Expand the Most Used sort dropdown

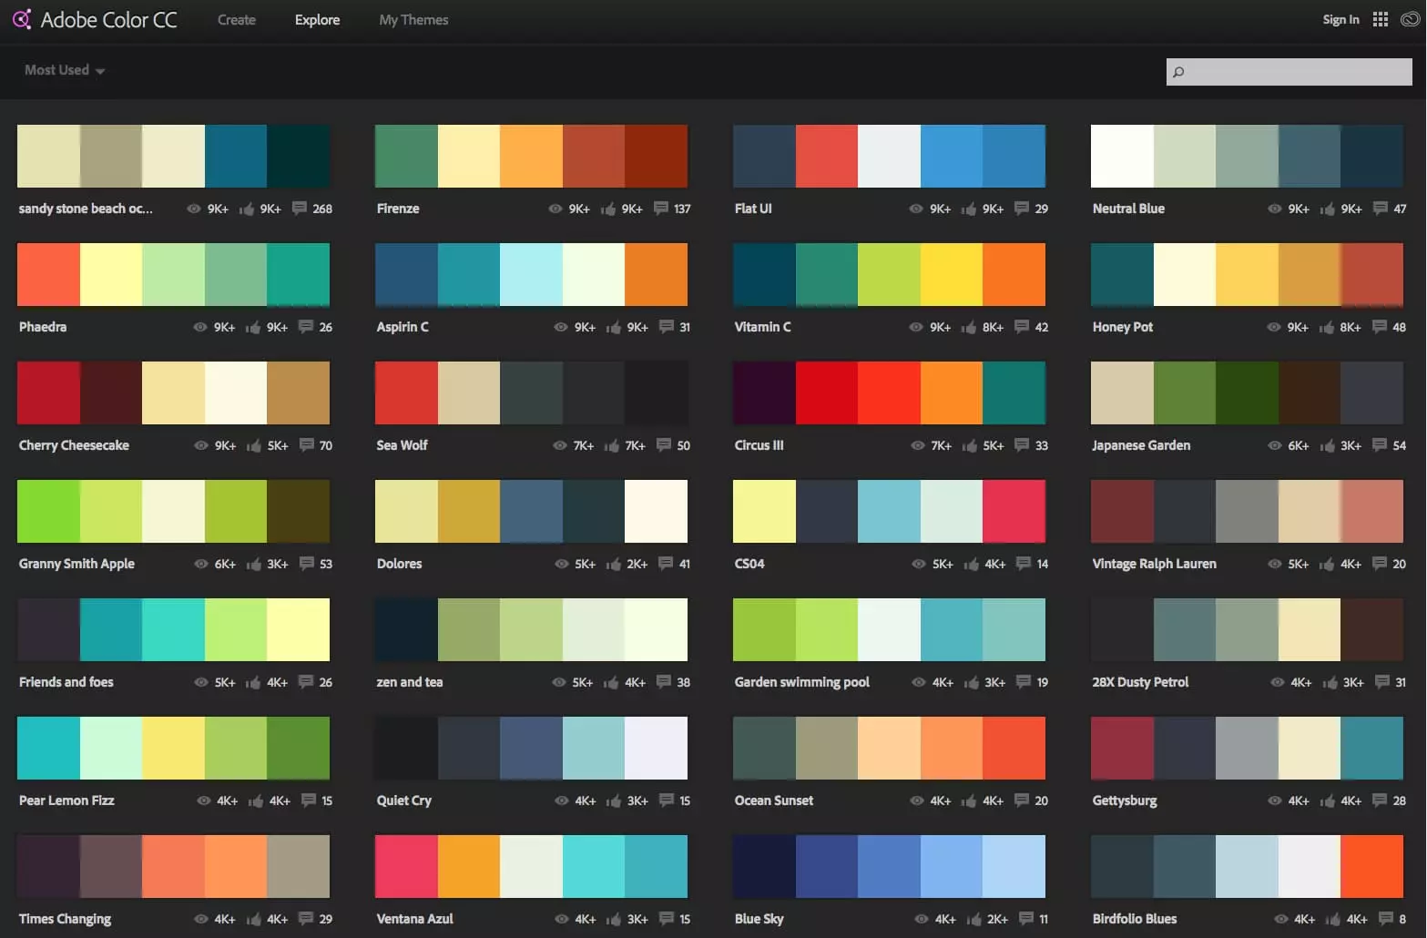point(64,70)
